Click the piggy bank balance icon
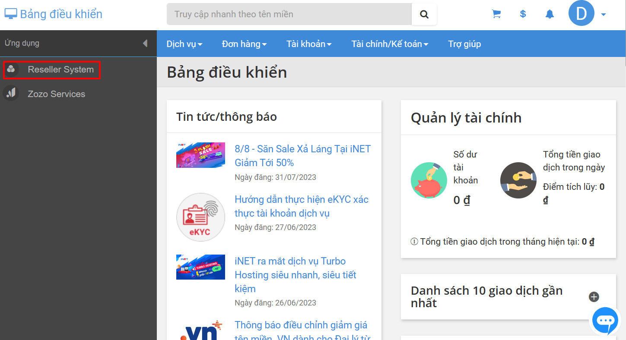This screenshot has width=626, height=340. (x=429, y=180)
